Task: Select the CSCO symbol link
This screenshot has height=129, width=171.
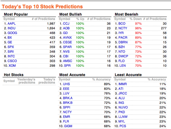Action: (x=12, y=61)
